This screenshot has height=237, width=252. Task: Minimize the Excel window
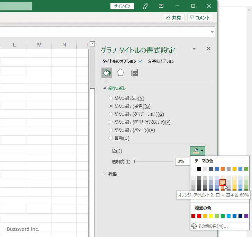click(x=177, y=6)
